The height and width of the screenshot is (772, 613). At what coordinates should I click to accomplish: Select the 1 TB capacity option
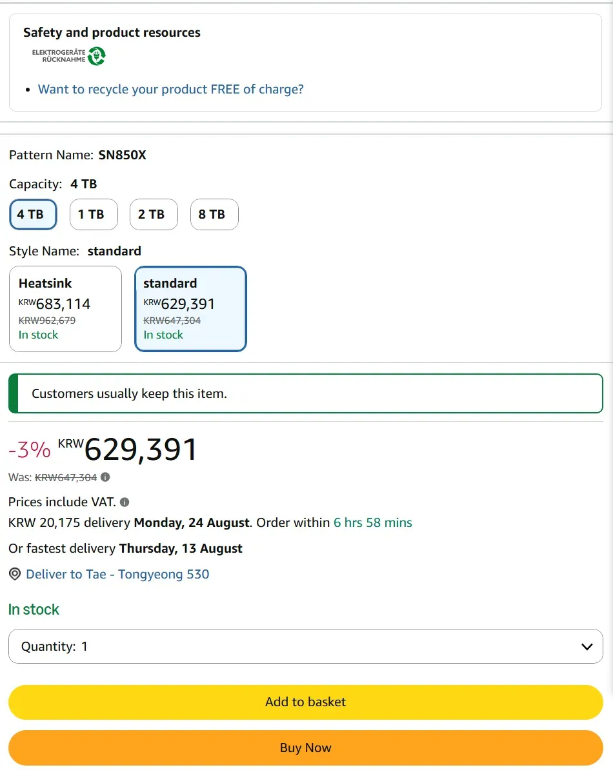[x=94, y=214]
